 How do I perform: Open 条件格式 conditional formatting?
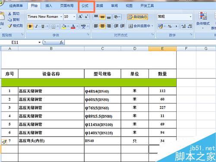pos(203,20)
